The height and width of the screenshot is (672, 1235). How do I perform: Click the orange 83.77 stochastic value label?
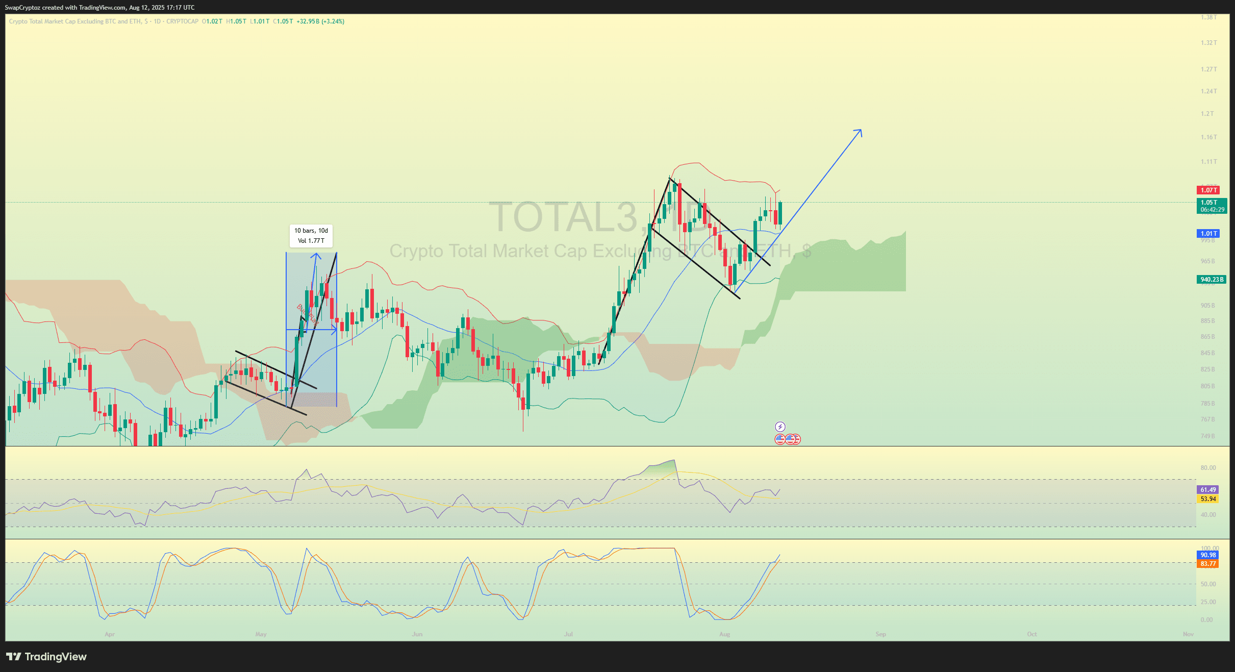1207,564
